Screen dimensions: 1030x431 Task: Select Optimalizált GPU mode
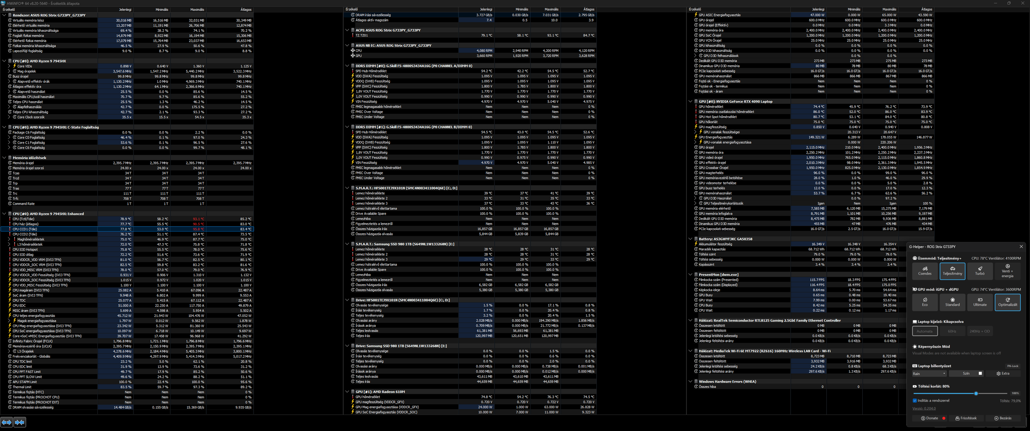click(1007, 302)
